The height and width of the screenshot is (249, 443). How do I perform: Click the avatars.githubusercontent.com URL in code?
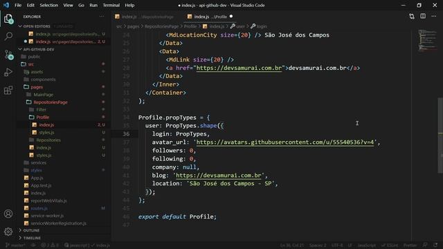tap(285, 142)
